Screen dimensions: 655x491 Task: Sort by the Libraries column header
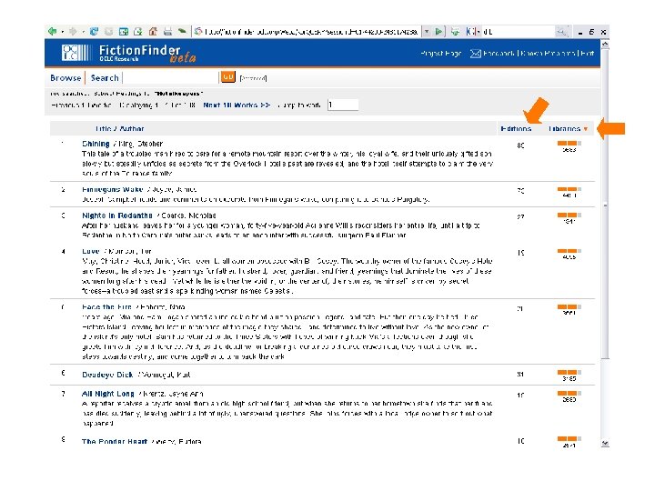[x=564, y=128]
